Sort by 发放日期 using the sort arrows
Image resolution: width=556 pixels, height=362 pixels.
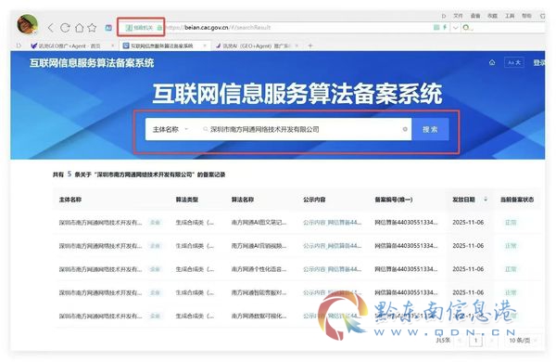(486, 200)
